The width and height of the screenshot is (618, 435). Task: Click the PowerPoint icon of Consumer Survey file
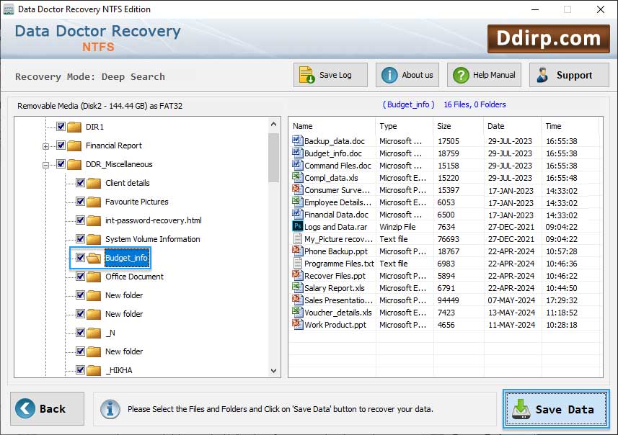tap(297, 189)
